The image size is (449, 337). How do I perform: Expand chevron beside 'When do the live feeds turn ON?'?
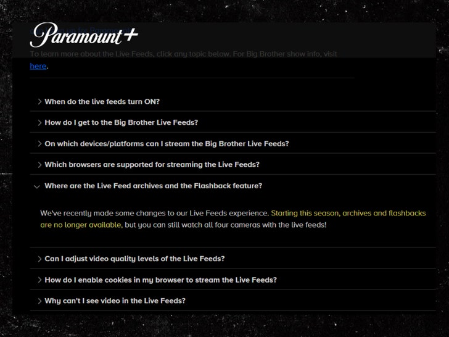[39, 101]
